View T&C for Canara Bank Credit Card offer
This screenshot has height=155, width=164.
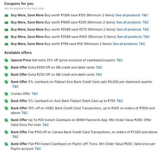15,137
